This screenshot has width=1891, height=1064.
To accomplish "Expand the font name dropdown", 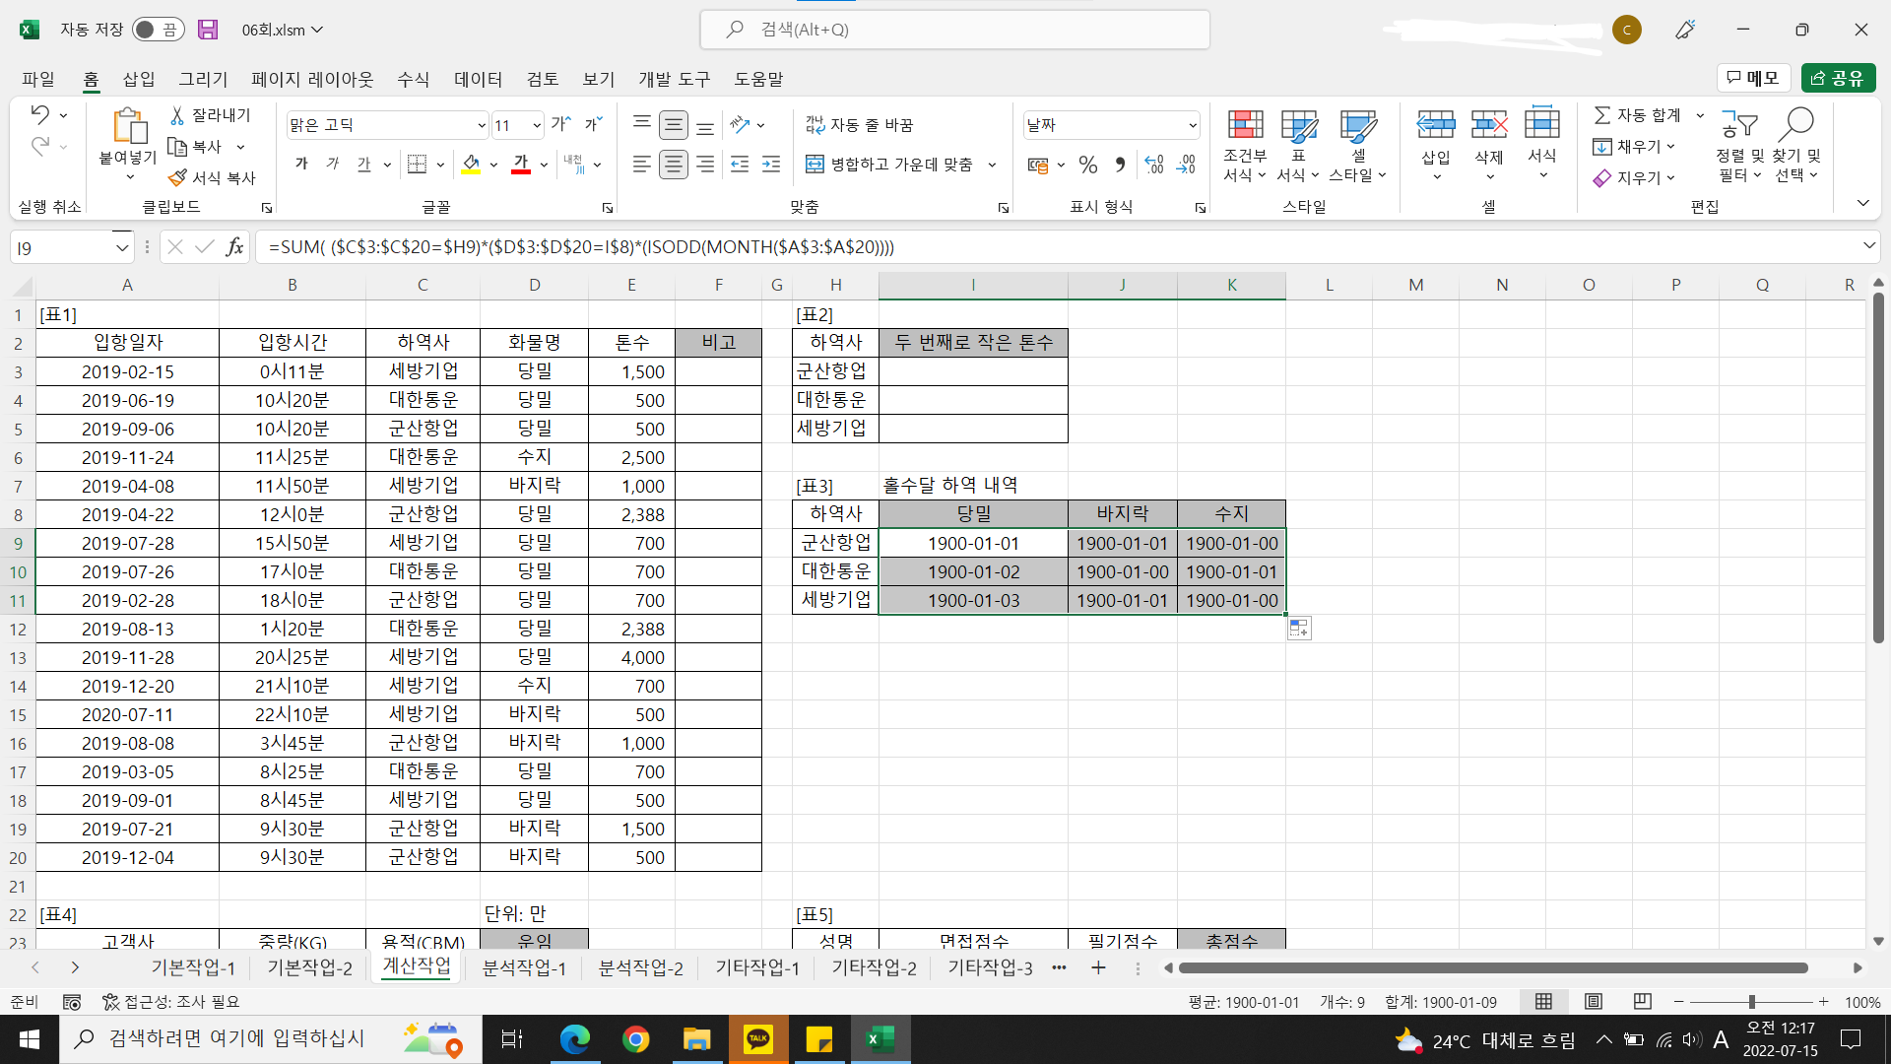I will coord(481,125).
